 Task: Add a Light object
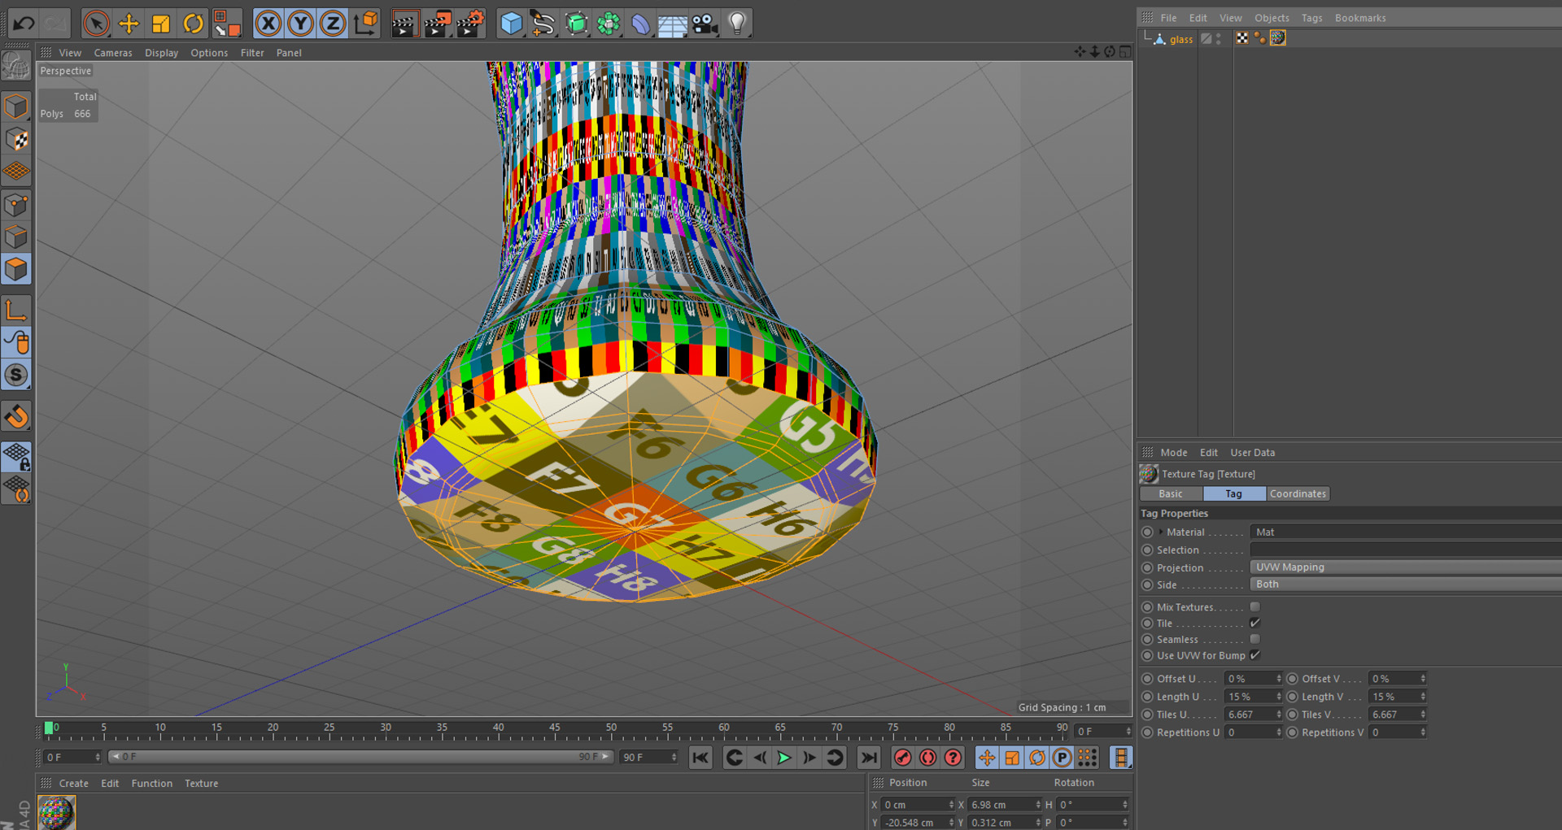737,24
